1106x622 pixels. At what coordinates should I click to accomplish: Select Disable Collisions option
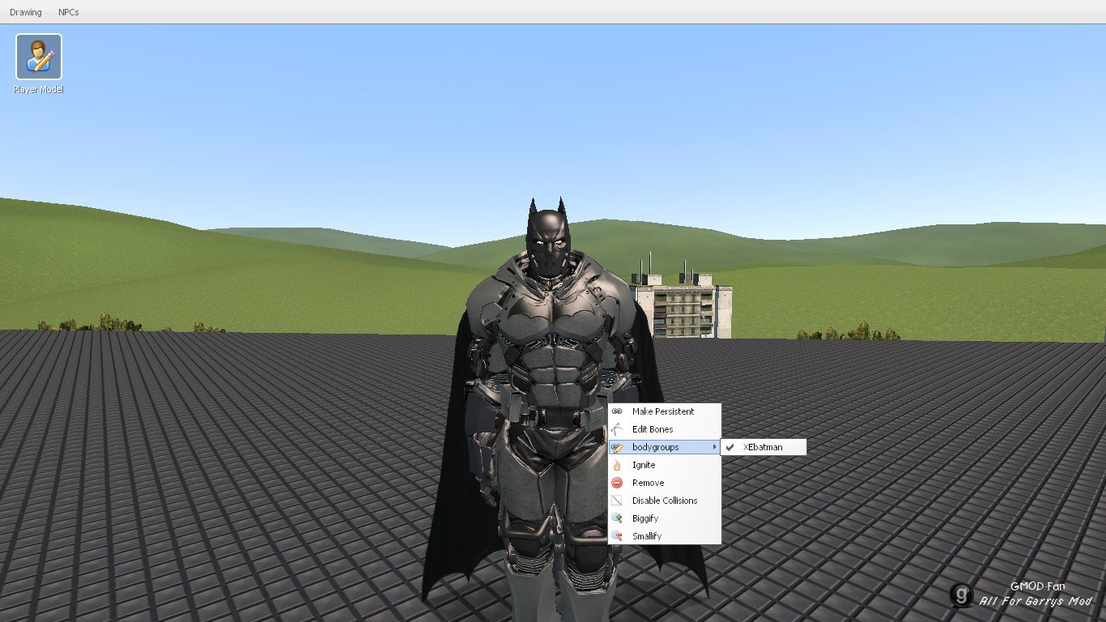(x=664, y=501)
